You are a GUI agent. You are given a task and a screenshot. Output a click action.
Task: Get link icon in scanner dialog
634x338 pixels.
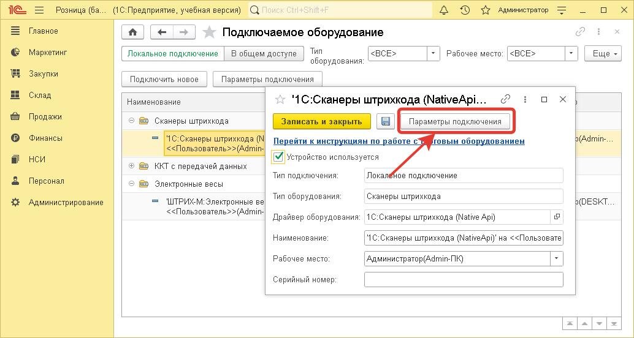click(x=505, y=99)
